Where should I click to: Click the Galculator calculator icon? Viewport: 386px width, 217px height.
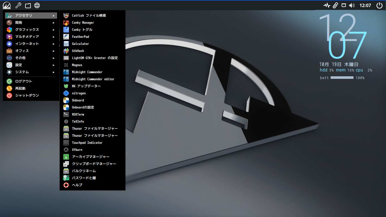pos(66,44)
